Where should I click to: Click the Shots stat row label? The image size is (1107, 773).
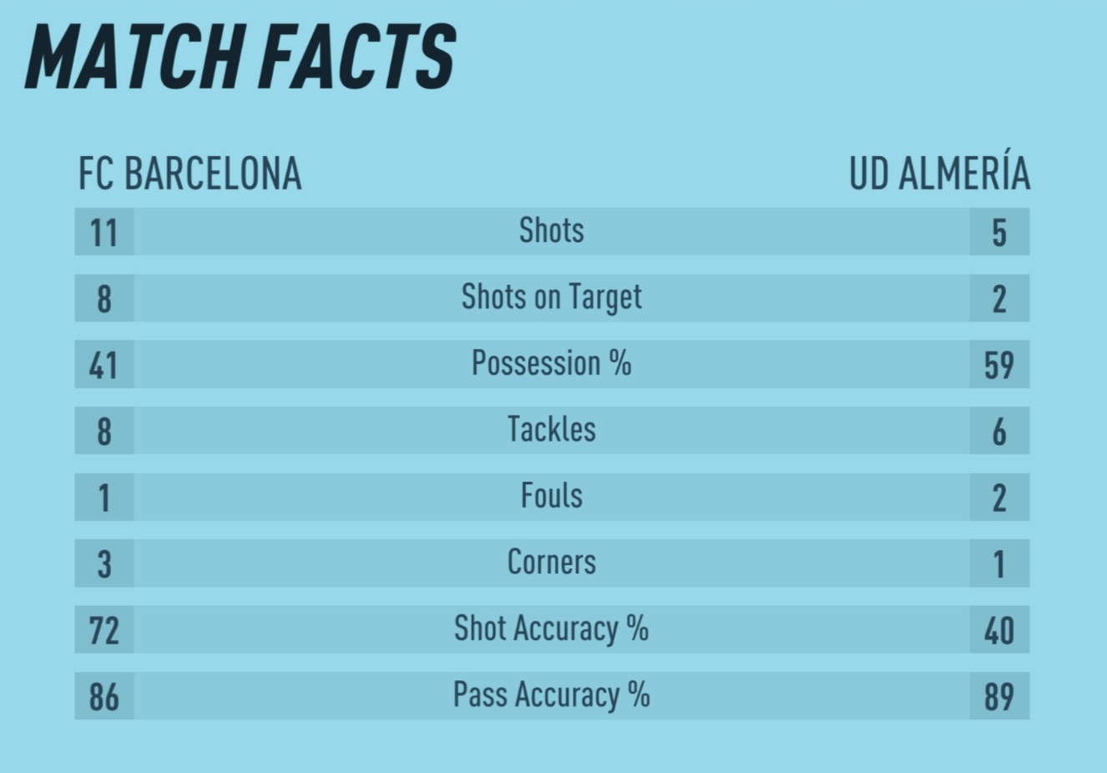[551, 230]
